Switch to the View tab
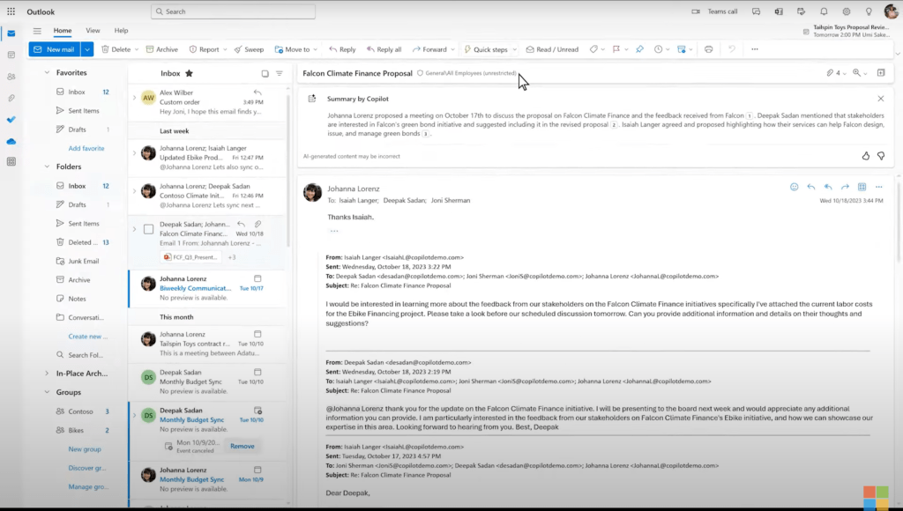Screen dimensions: 903x511 coord(93,29)
